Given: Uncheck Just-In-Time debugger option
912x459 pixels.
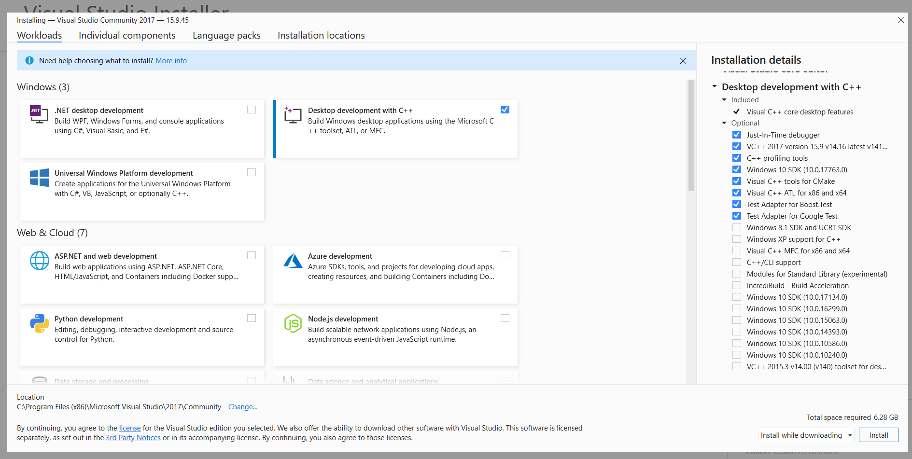Looking at the screenshot, I should 737,135.
